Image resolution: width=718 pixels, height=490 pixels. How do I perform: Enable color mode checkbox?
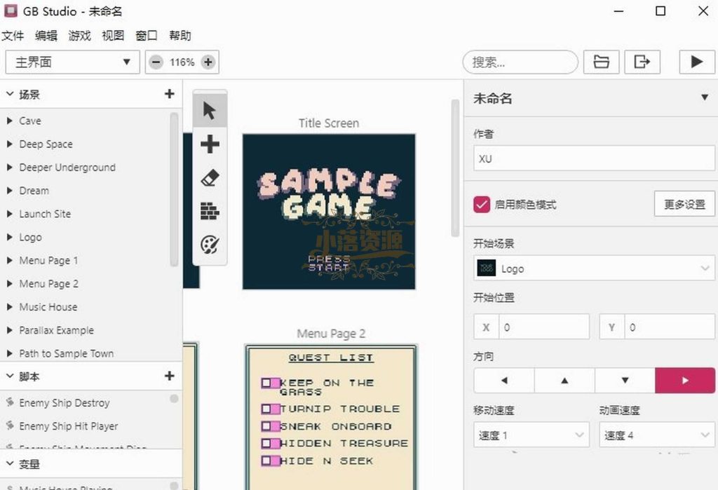point(482,204)
